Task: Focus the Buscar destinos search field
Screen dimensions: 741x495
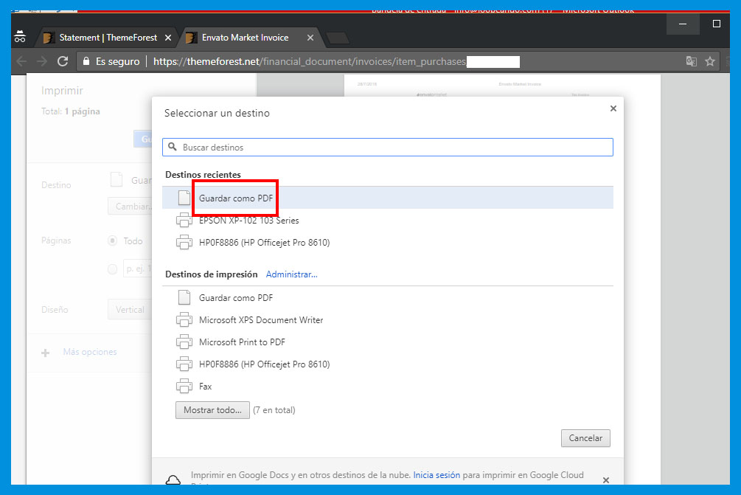Action: click(388, 147)
